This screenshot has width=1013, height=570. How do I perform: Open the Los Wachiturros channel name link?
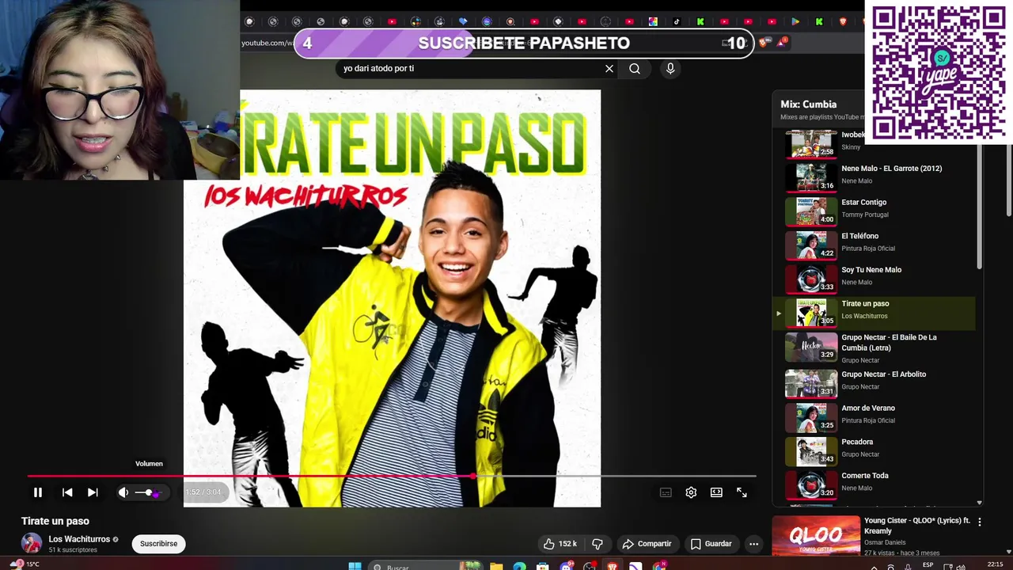79,539
